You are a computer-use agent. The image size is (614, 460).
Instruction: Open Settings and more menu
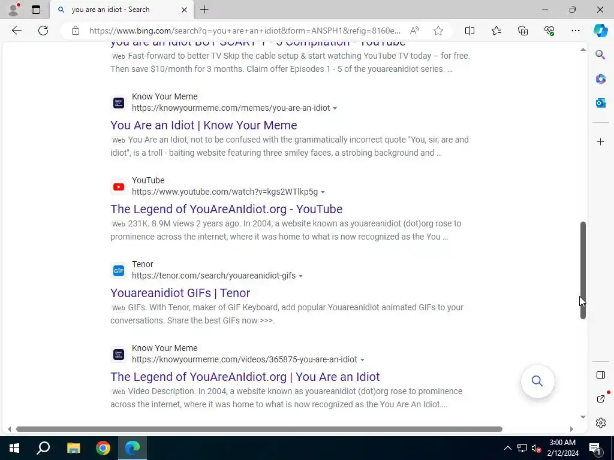(575, 31)
